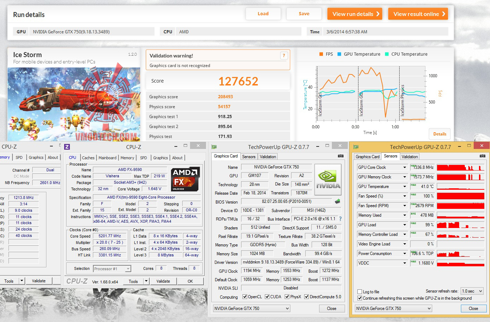Toggle the DirectCompute 5.0 checkbox
The height and width of the screenshot is (322, 490).
[306, 297]
